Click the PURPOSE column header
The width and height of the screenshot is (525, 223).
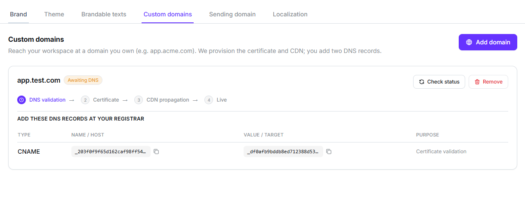click(428, 135)
